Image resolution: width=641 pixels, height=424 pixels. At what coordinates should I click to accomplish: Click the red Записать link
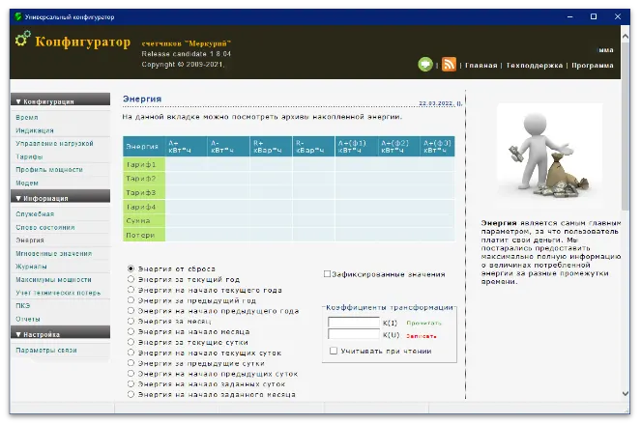(421, 336)
